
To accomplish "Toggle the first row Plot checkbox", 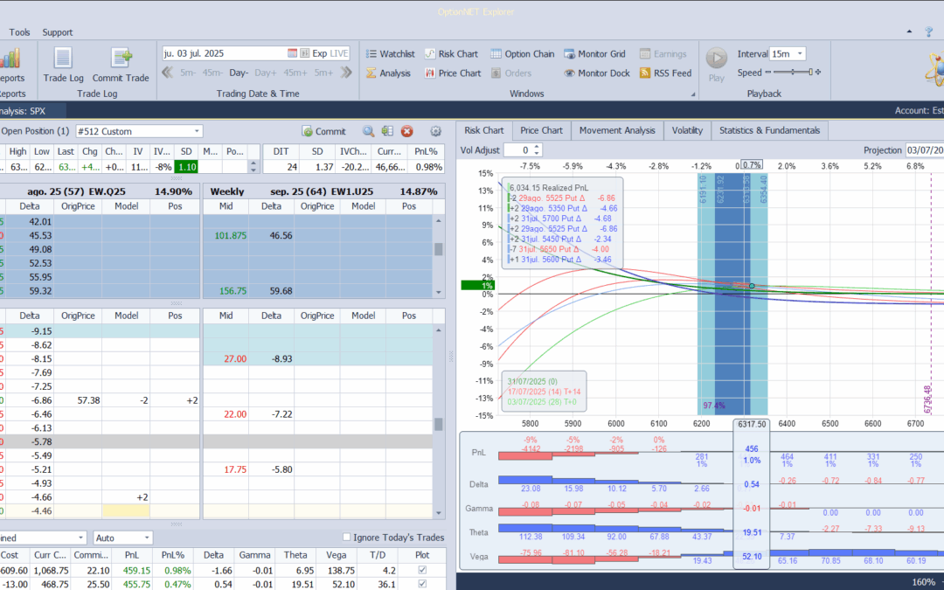I will tap(423, 571).
